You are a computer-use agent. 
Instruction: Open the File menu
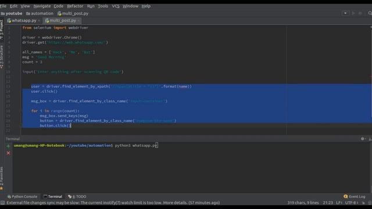click(x=3, y=6)
